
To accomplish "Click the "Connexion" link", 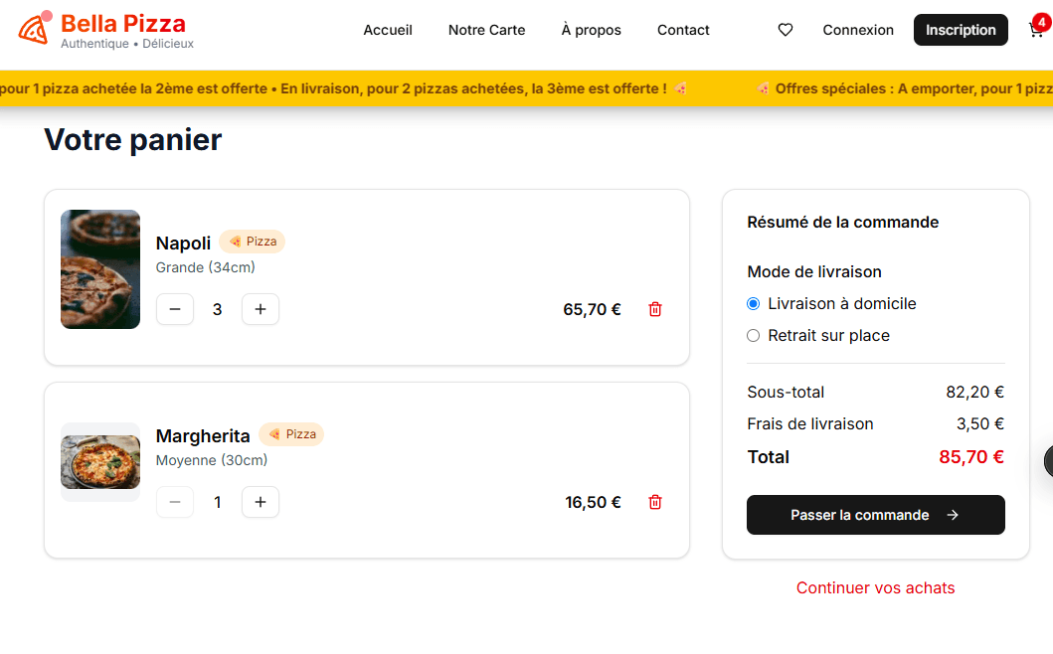I will click(857, 30).
